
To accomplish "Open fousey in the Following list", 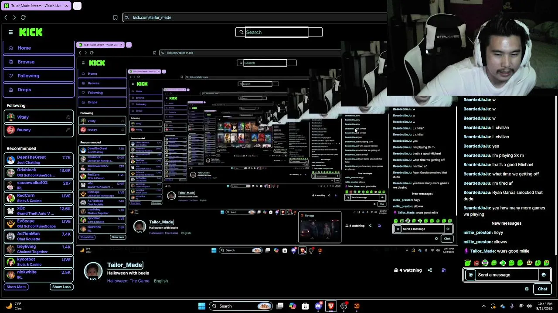I will coord(39,130).
